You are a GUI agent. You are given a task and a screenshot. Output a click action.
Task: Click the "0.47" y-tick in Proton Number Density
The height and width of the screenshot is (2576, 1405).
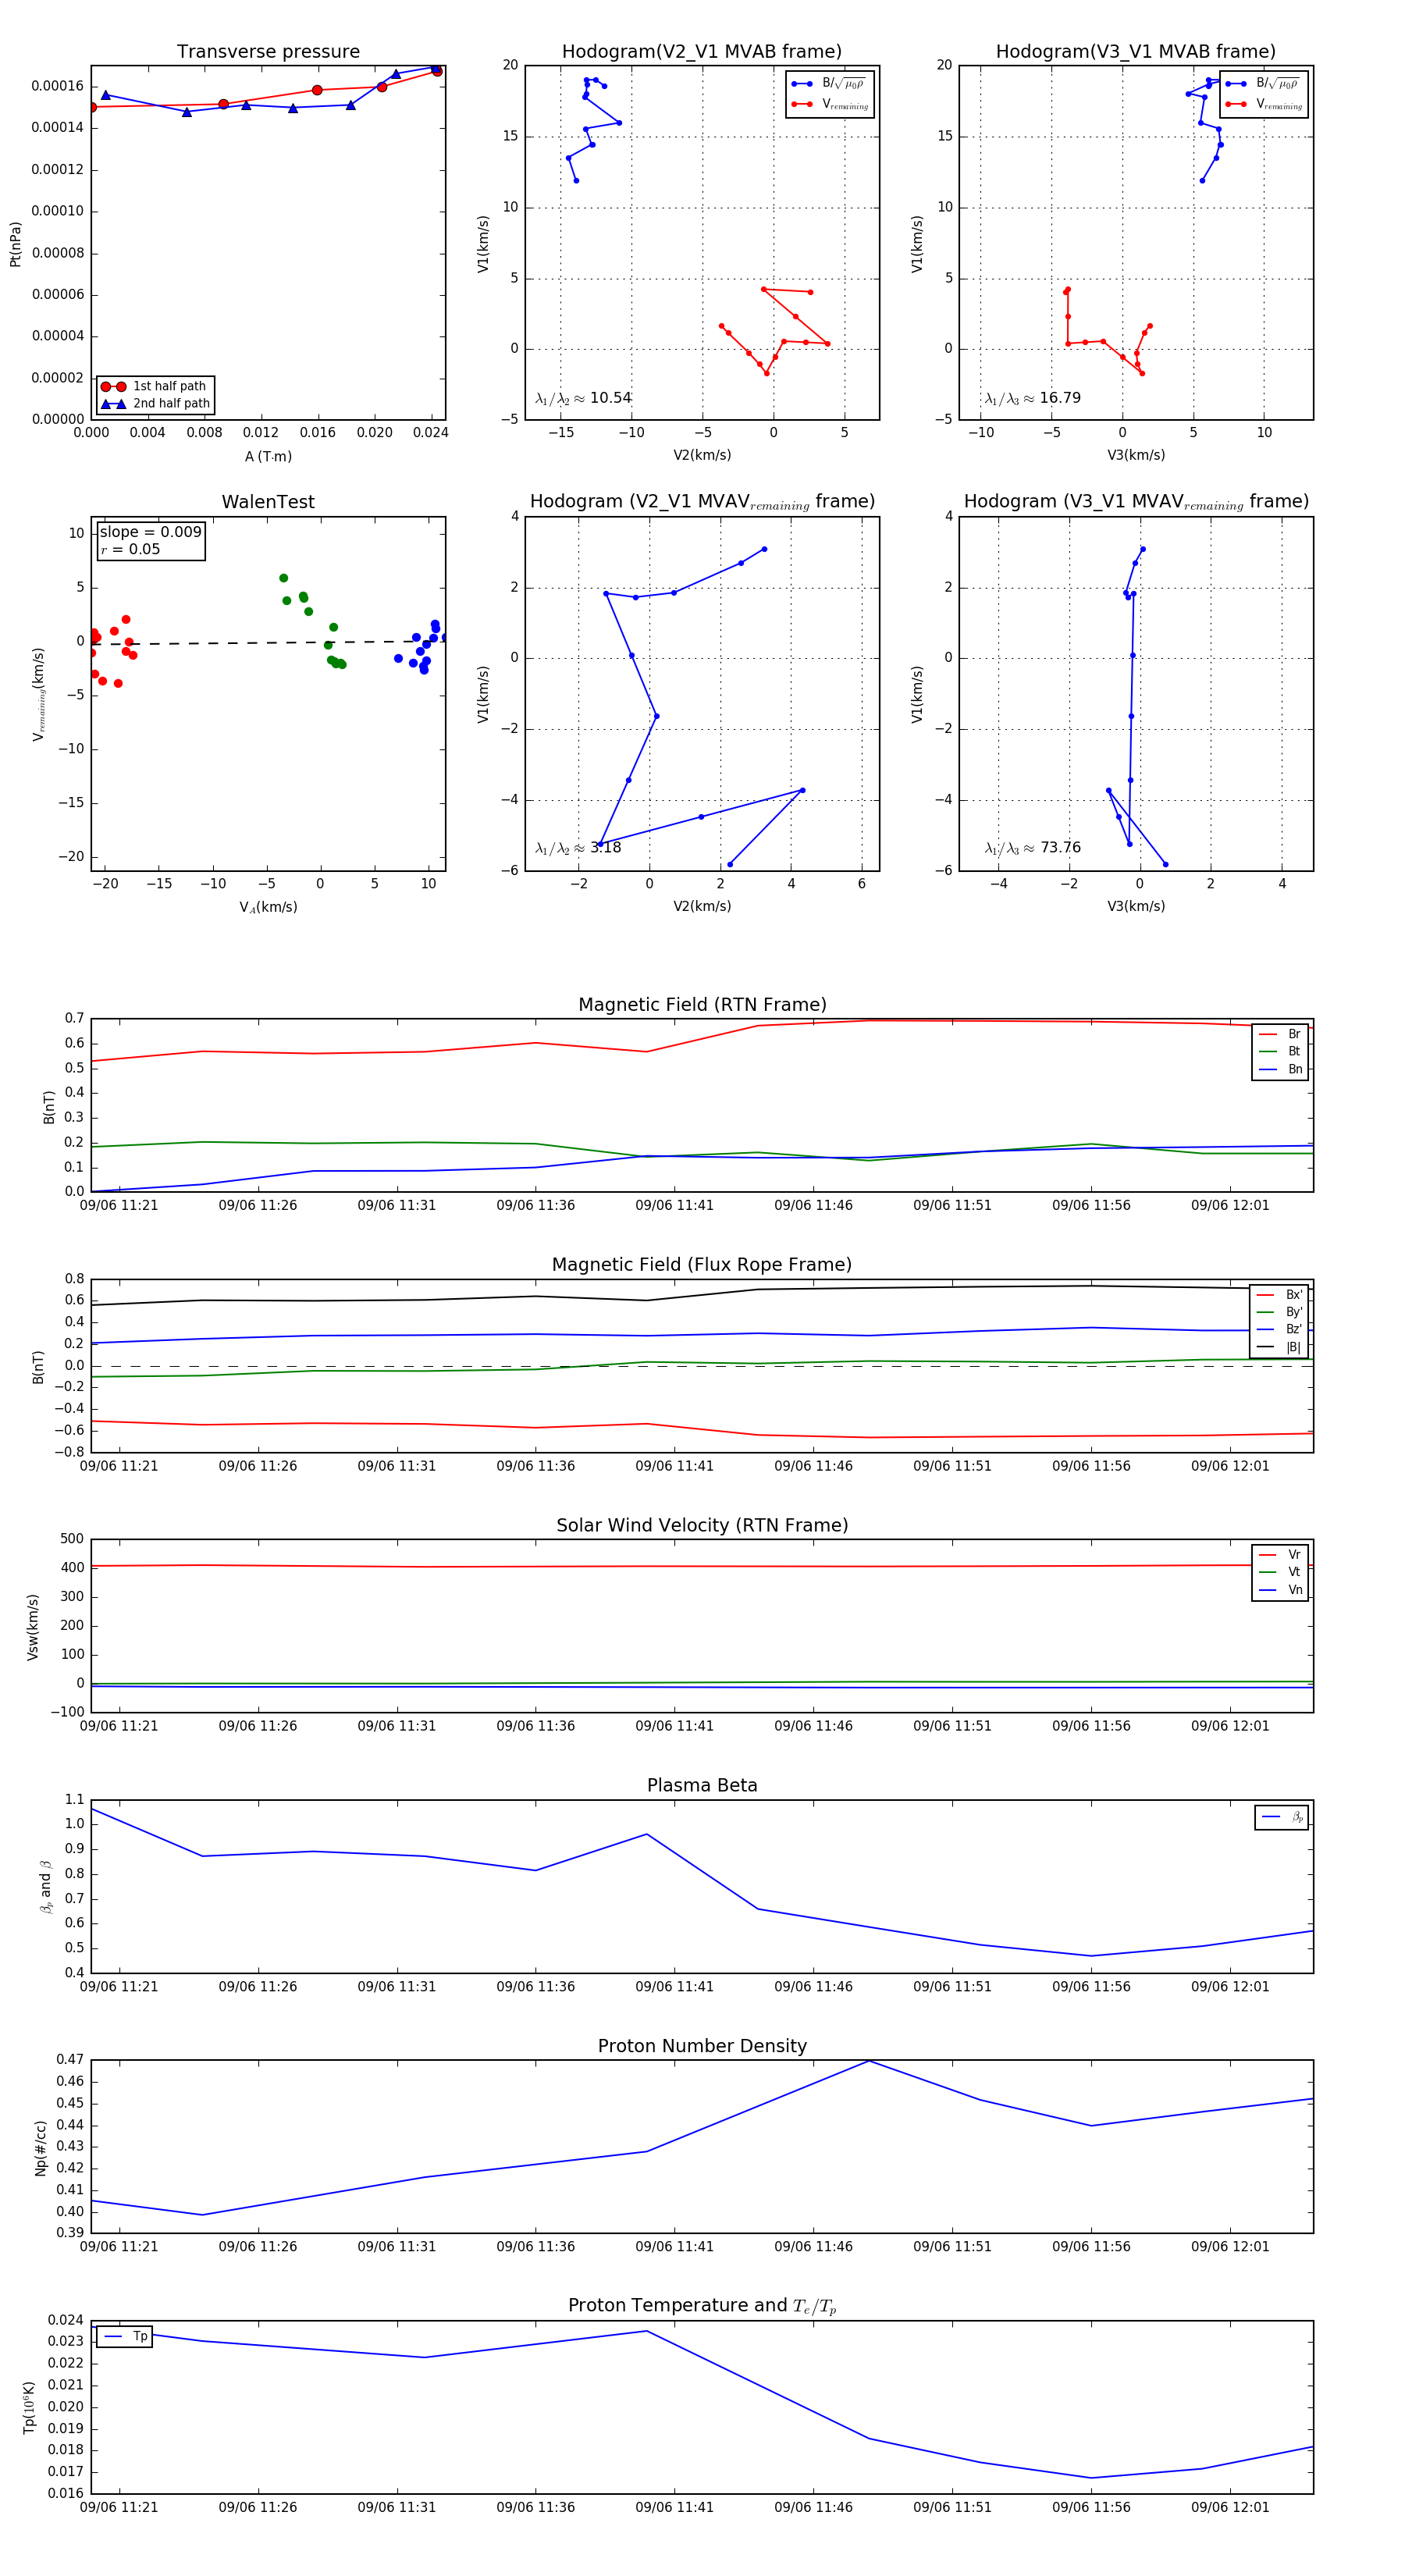point(70,2060)
